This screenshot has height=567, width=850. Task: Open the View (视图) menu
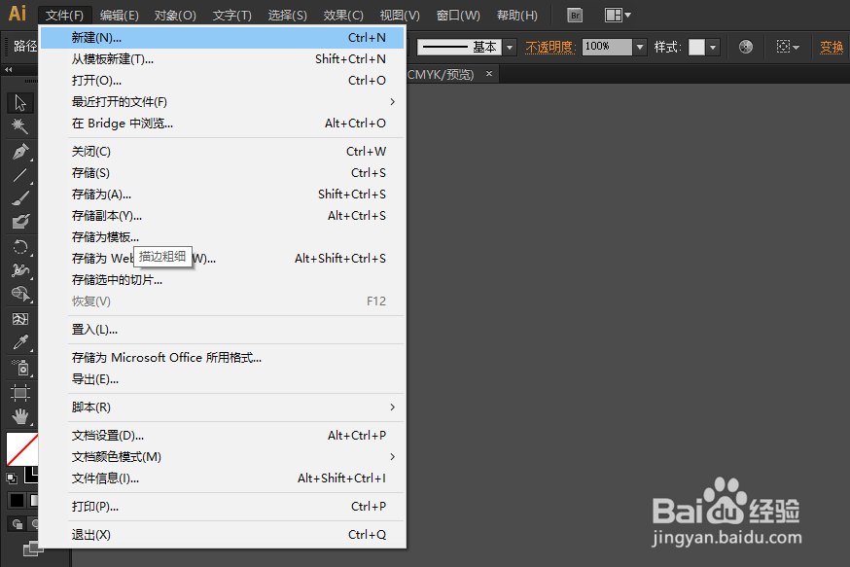click(x=400, y=16)
